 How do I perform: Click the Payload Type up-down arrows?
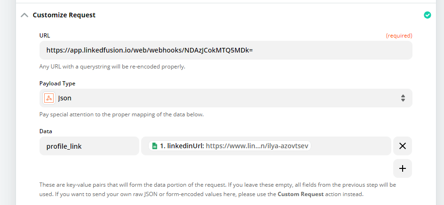[x=403, y=98]
